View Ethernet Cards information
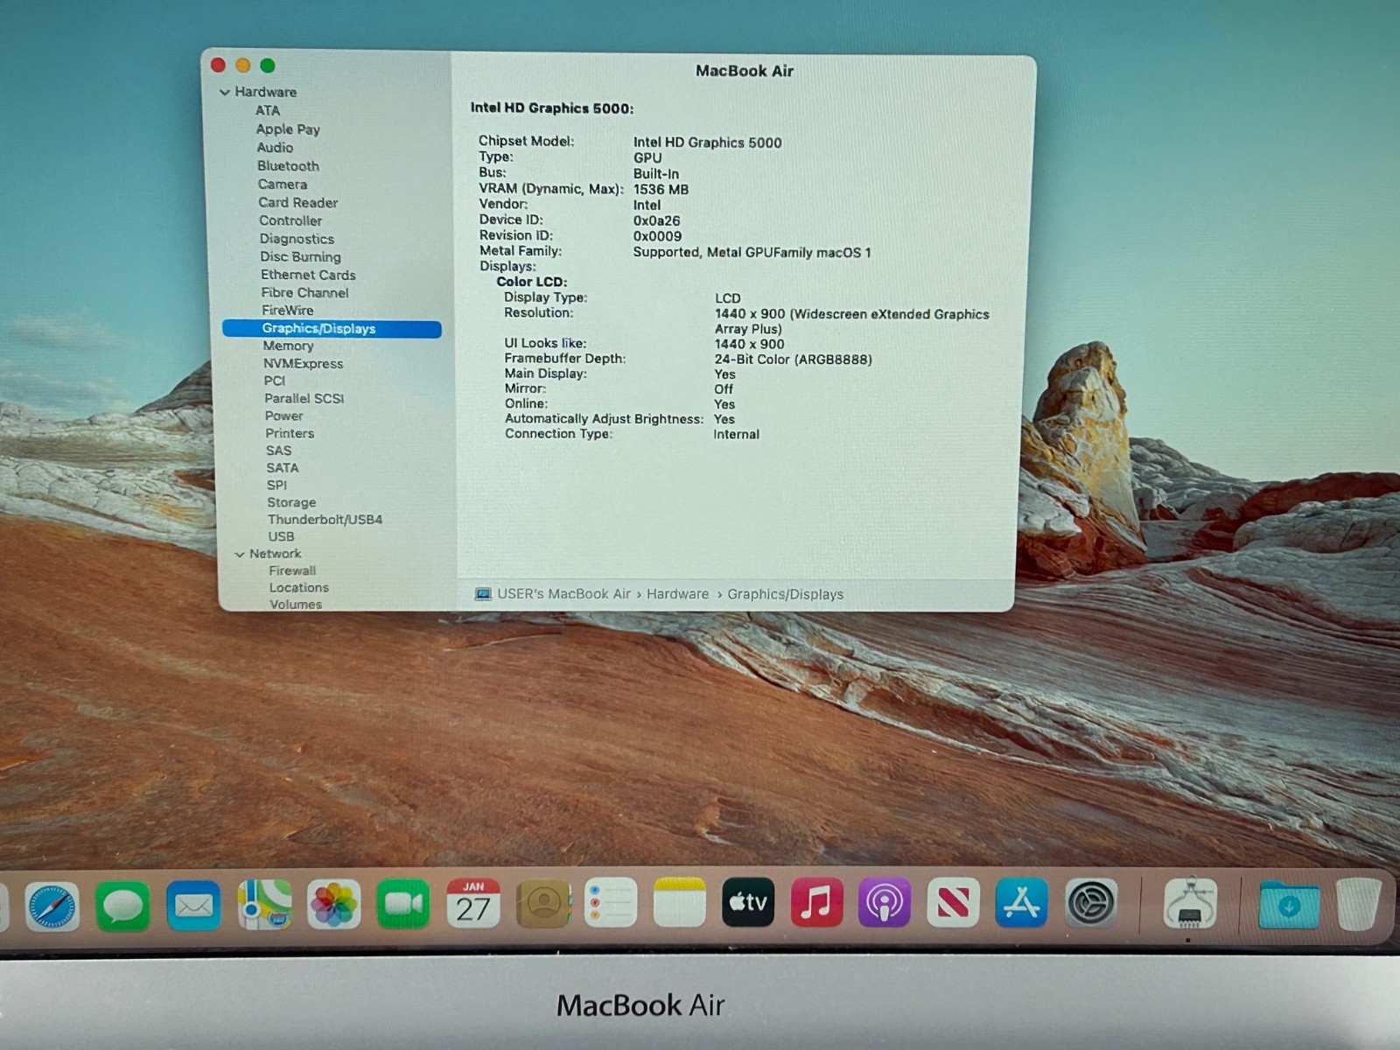This screenshot has width=1400, height=1050. pos(308,275)
